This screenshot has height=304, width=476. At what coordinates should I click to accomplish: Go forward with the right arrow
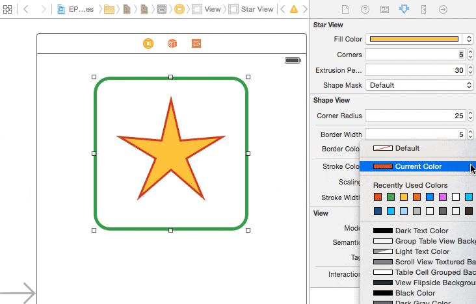pos(44,9)
